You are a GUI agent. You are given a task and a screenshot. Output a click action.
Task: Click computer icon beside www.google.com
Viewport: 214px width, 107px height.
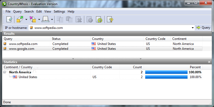(5, 49)
